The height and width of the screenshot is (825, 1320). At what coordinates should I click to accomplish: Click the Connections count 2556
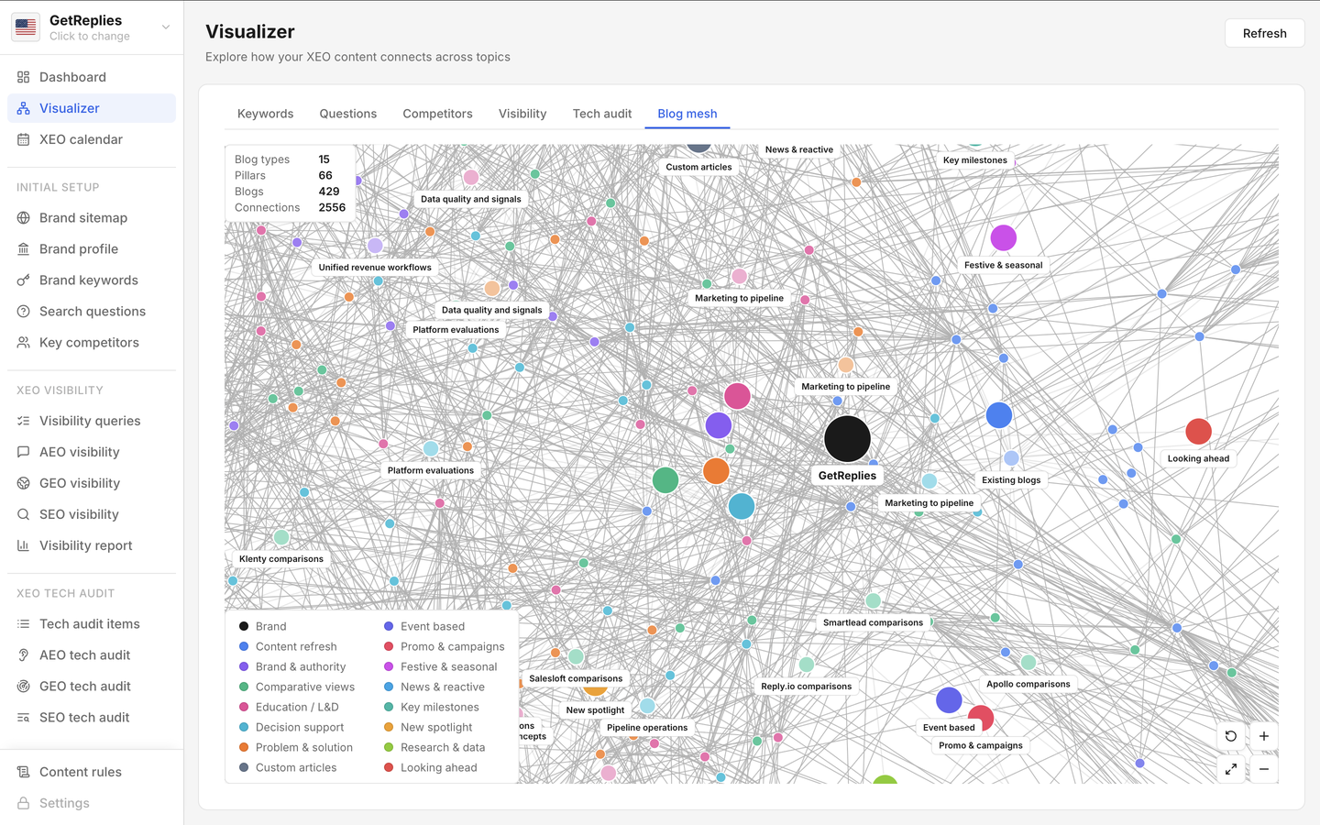pyautogui.click(x=332, y=207)
